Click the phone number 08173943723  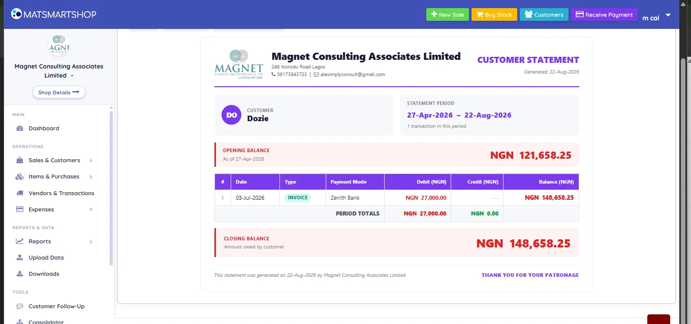coord(292,75)
